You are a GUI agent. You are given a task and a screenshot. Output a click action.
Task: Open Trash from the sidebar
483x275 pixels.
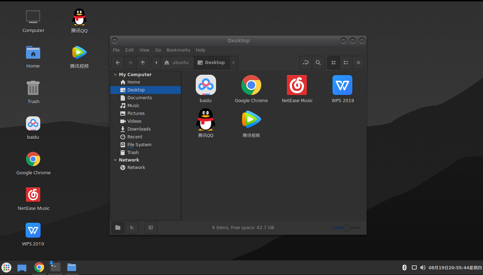pos(146,153)
